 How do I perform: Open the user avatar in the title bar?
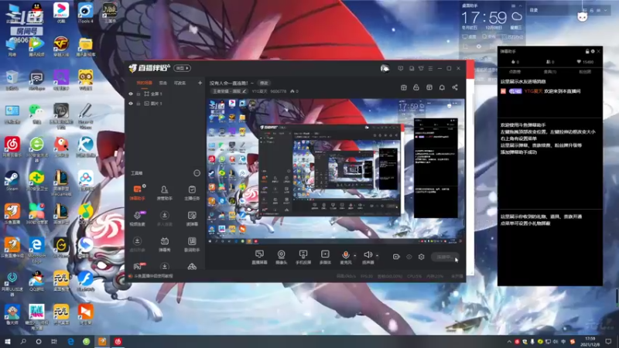(x=385, y=68)
